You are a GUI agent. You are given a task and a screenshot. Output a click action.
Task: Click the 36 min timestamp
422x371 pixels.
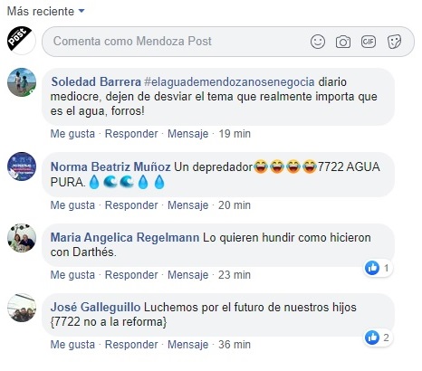coord(235,345)
